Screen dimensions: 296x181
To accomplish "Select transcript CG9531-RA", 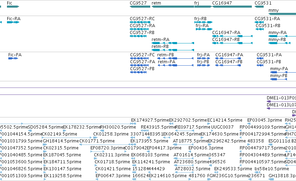I will [x=259, y=22].
